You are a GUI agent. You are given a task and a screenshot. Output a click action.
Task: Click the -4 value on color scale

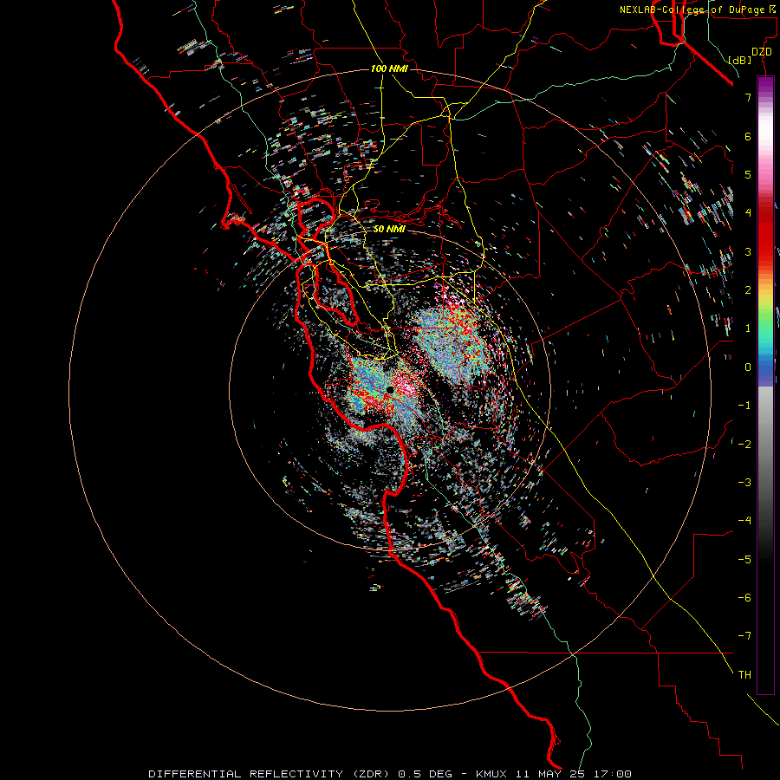point(744,521)
